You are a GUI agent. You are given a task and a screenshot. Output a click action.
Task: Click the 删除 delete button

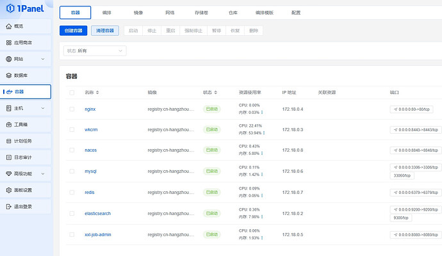(254, 31)
